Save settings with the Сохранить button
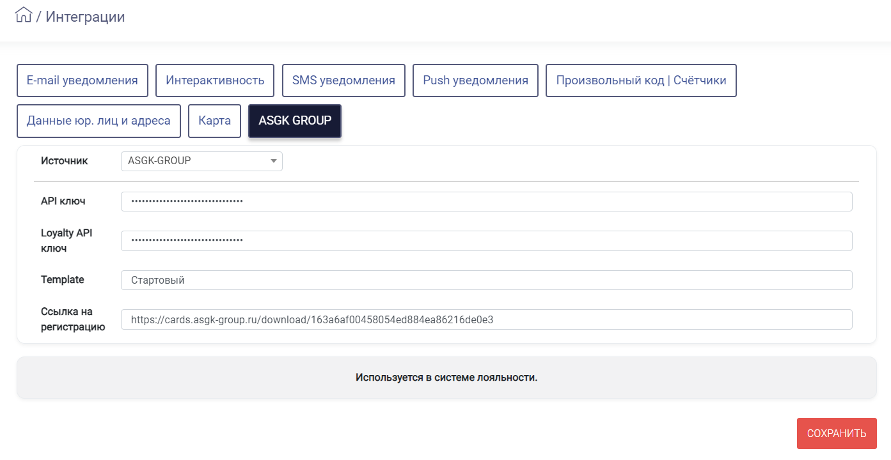891x460 pixels. tap(837, 433)
